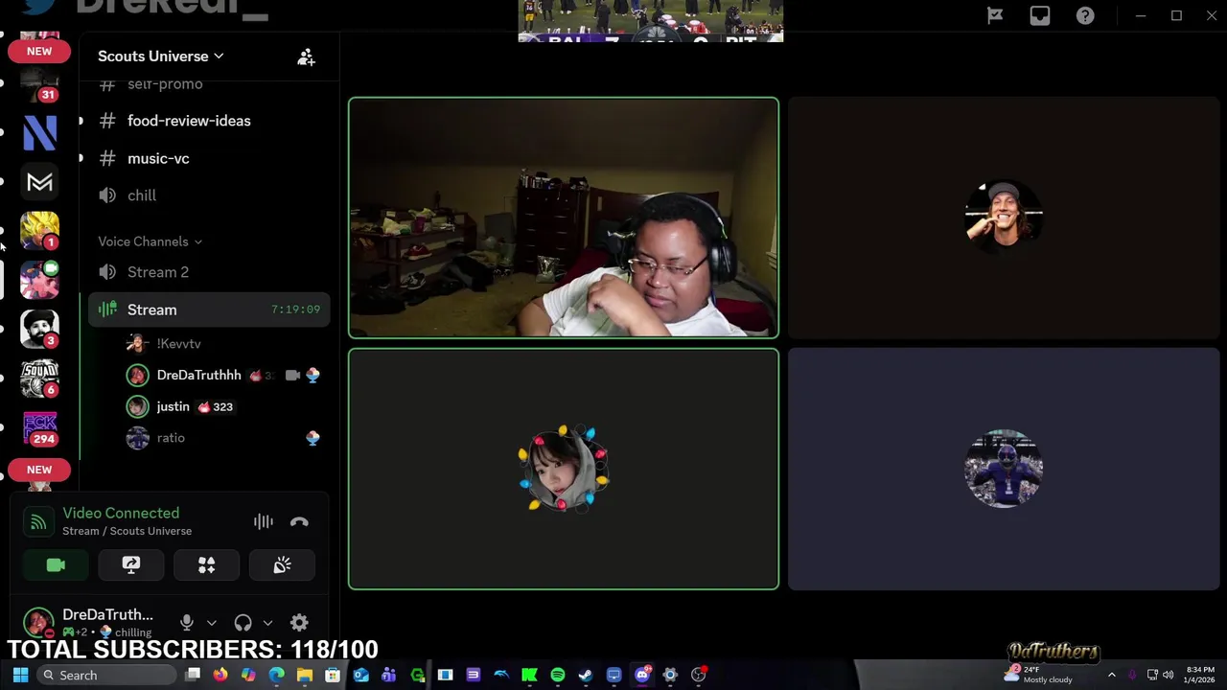Viewport: 1227px width, 690px height.
Task: Open File Explorer from the taskbar
Action: click(x=305, y=675)
